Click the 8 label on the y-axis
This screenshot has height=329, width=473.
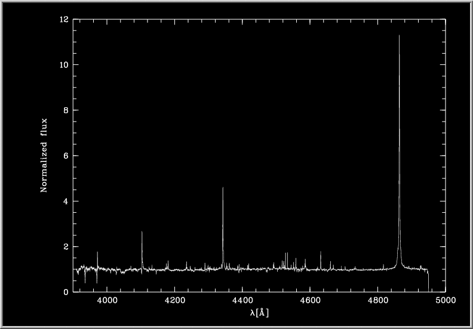pos(66,110)
